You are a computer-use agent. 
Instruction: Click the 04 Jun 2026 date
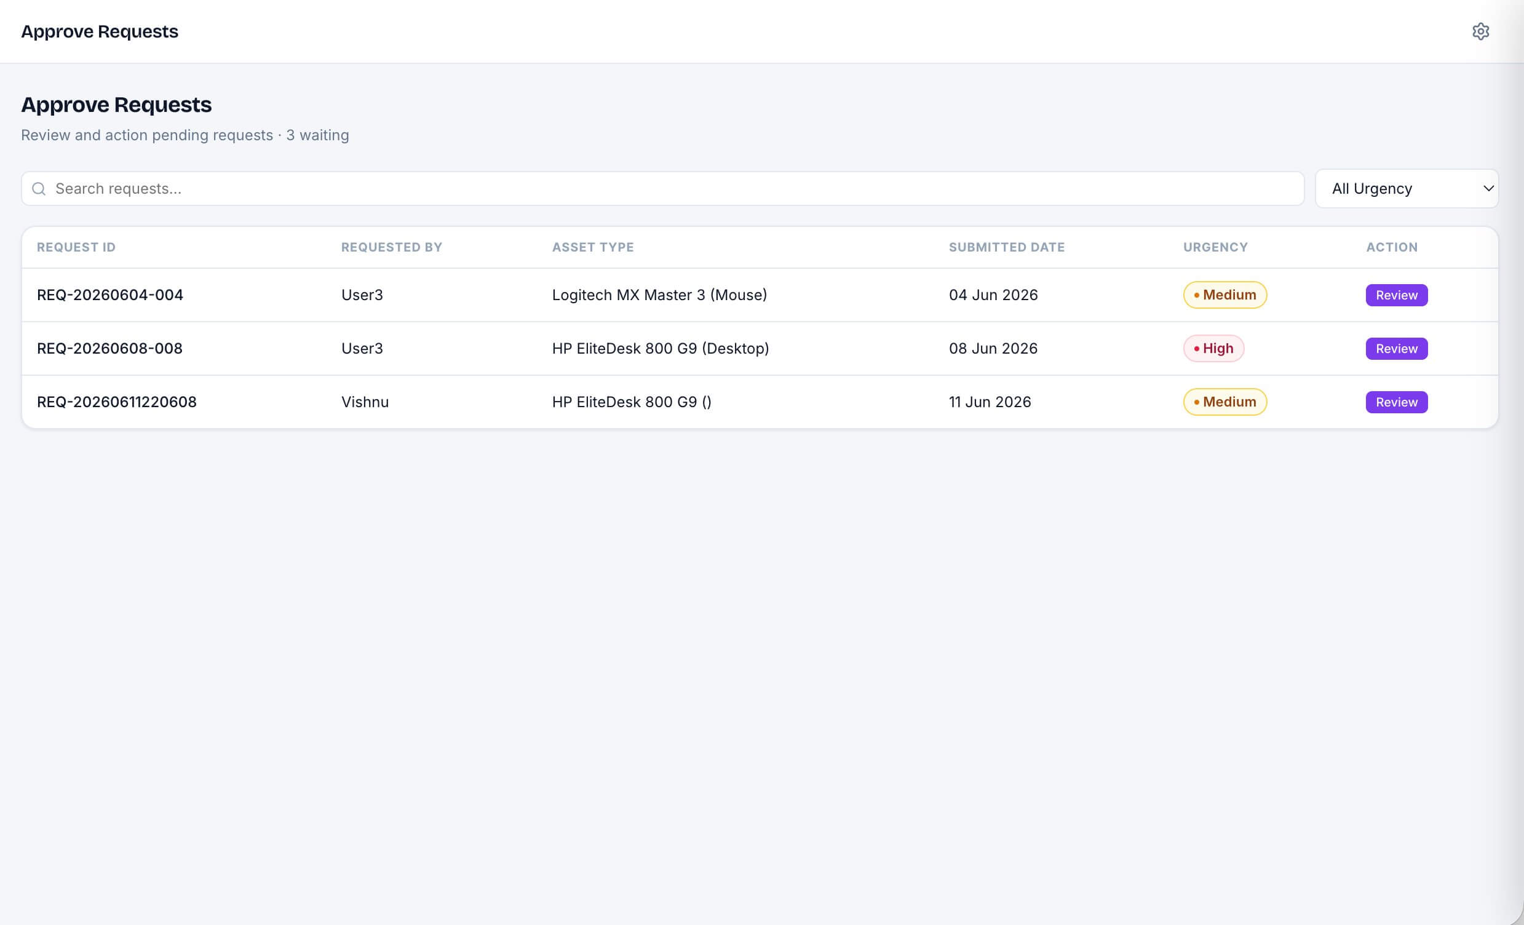tap(993, 295)
